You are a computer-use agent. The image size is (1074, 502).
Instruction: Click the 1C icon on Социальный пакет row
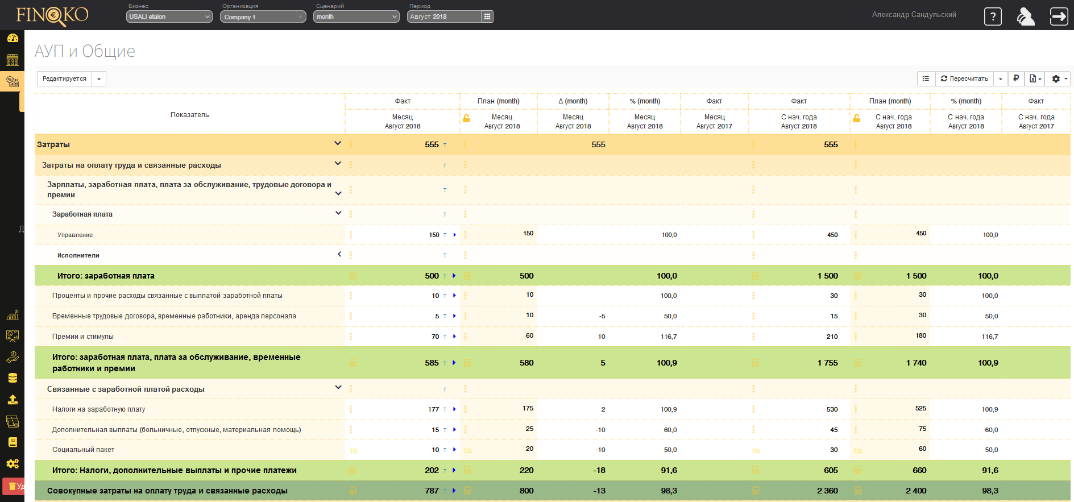coord(353,451)
